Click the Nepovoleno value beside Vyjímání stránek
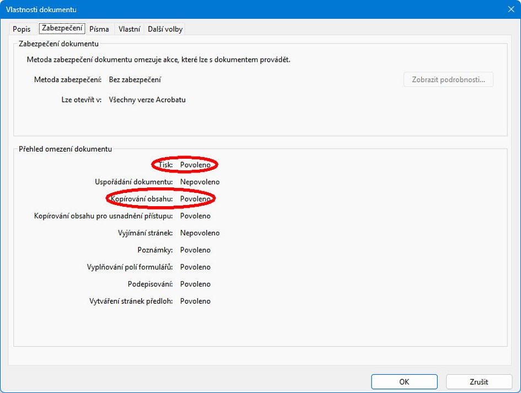 pos(200,233)
